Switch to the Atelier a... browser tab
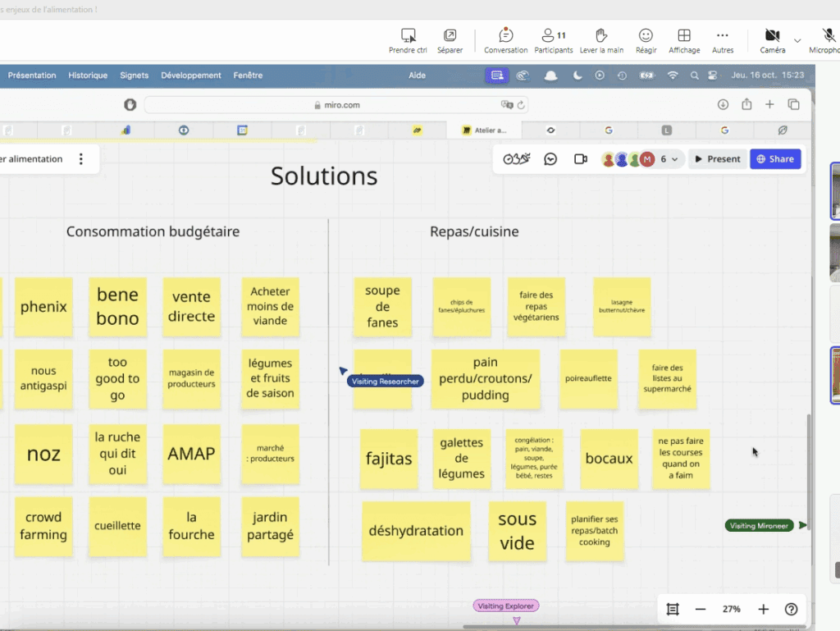The image size is (840, 631). tap(484, 130)
